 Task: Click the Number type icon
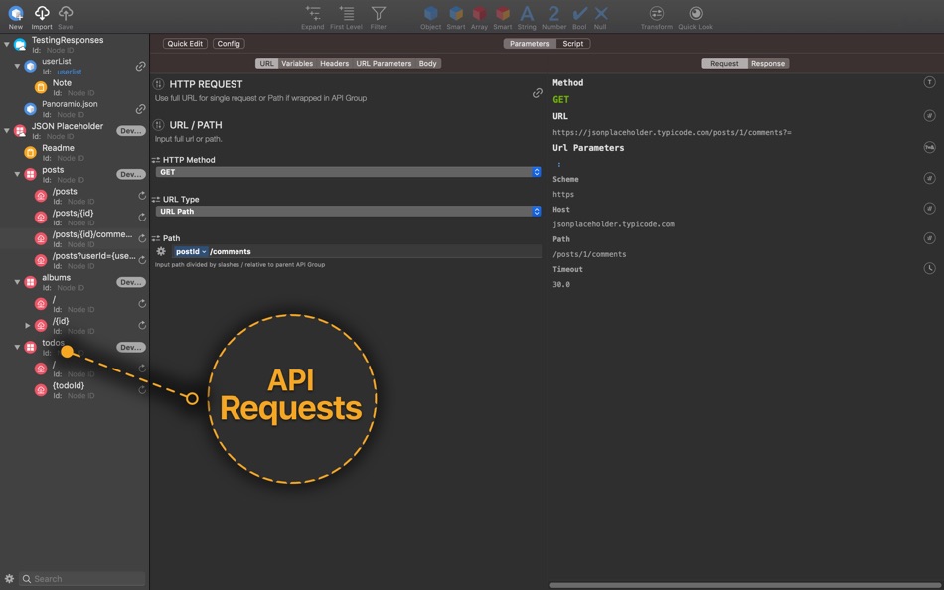point(553,13)
